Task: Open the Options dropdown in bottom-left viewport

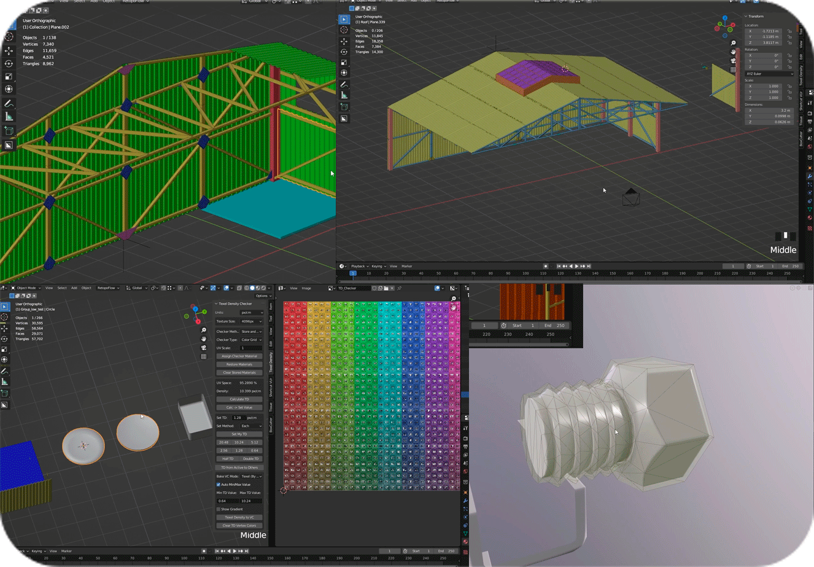Action: point(263,296)
